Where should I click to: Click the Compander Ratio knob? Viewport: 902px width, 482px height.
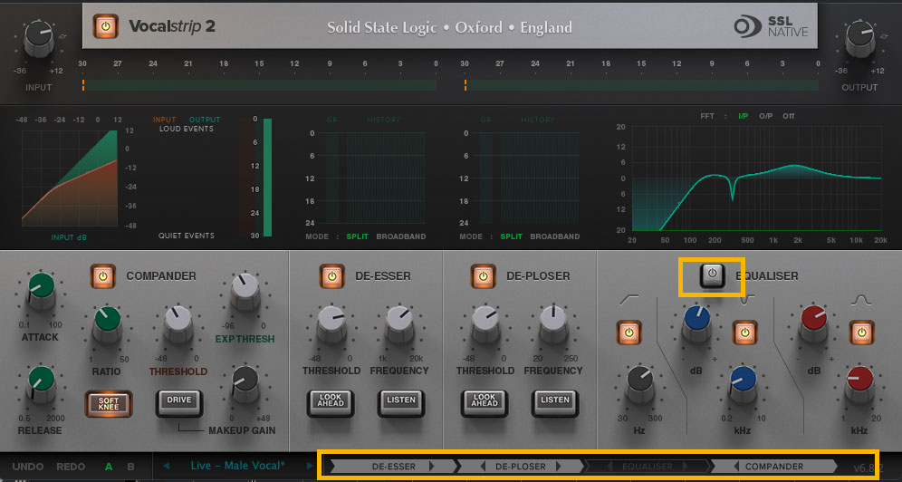pos(107,323)
